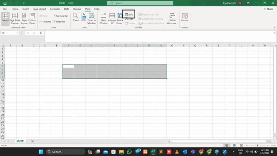277x156 pixels.
Task: Select the Sheet1 tab
Action: click(20, 141)
